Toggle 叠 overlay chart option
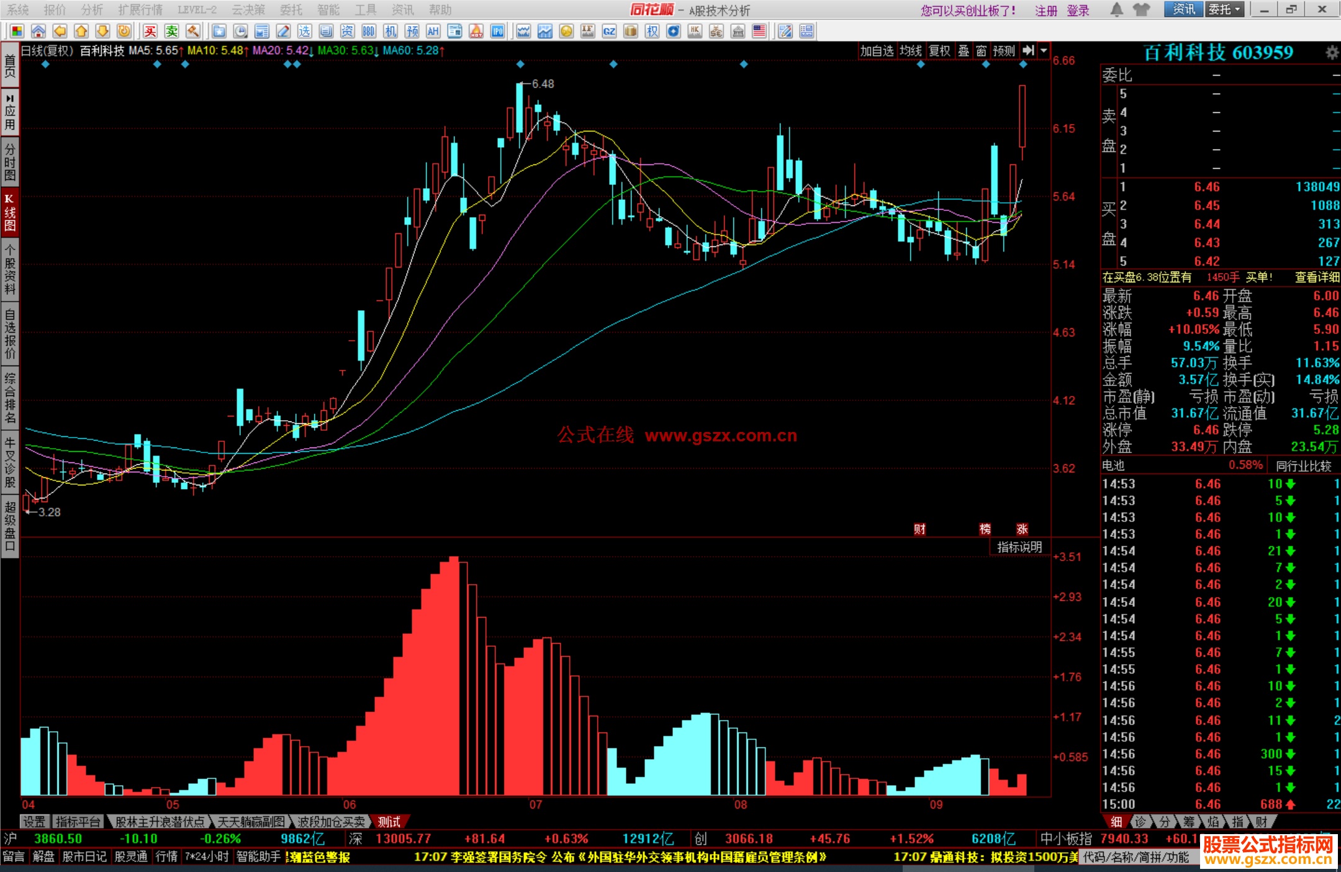Screen dimensions: 1341x872 964,51
